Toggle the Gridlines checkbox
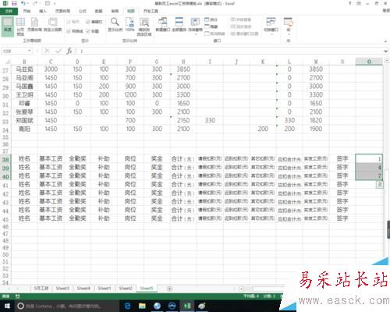This screenshot has width=390, height=312. coord(75,31)
